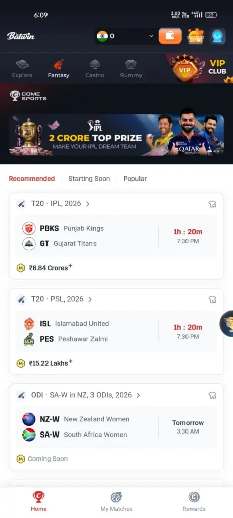Screen dimensions: 233x518
Task: Expand T20 PSL, 2026 chevron
Action: coord(90,299)
